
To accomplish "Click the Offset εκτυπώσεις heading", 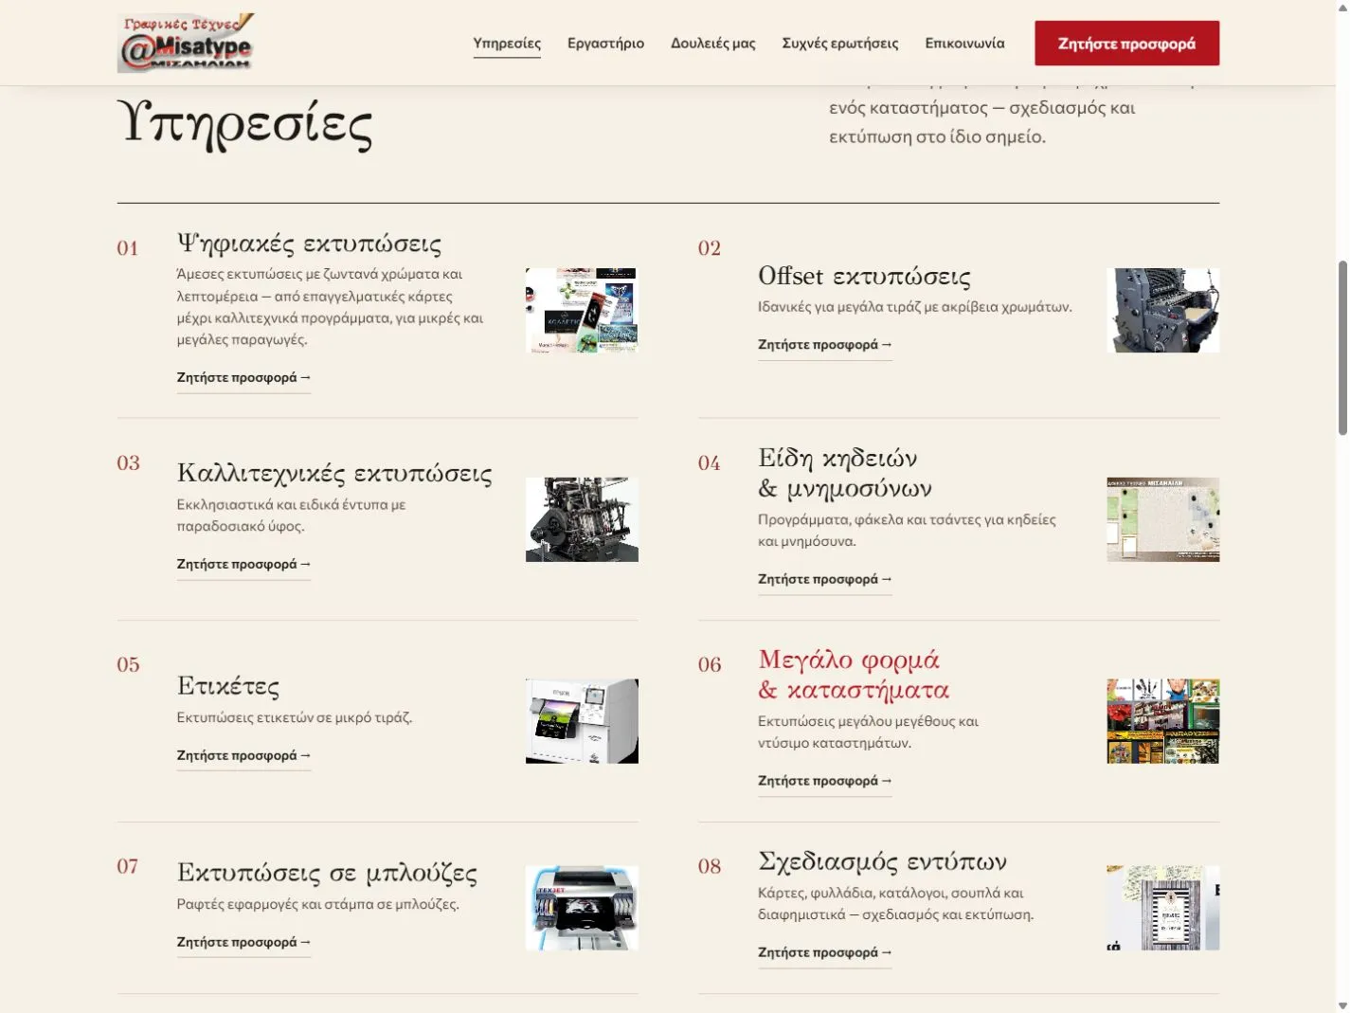I will [x=864, y=277].
